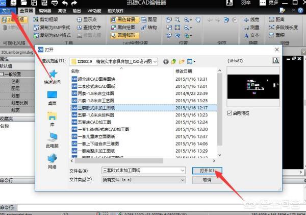Expand the 文件类型 file type dropdown
This screenshot has height=215, width=306.
click(183, 180)
